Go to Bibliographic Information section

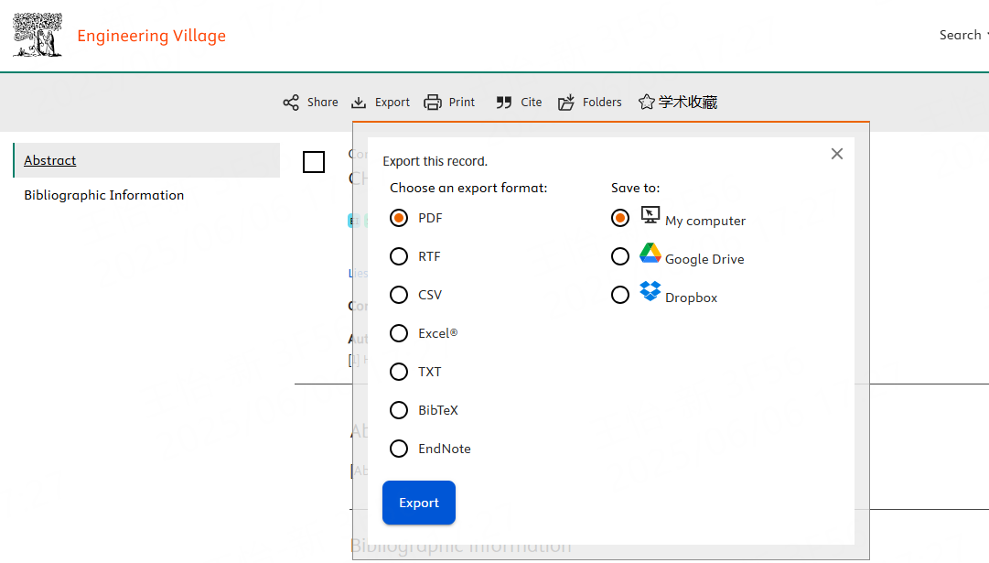click(x=104, y=195)
